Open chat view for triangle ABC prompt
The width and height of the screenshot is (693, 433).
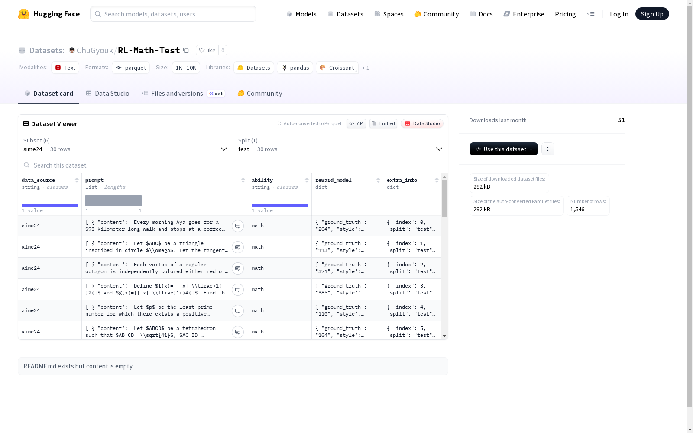click(x=238, y=247)
